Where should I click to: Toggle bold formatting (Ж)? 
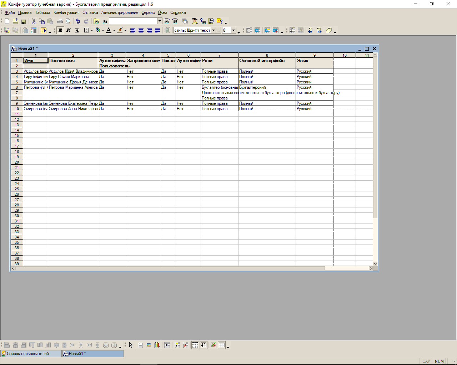[60, 30]
